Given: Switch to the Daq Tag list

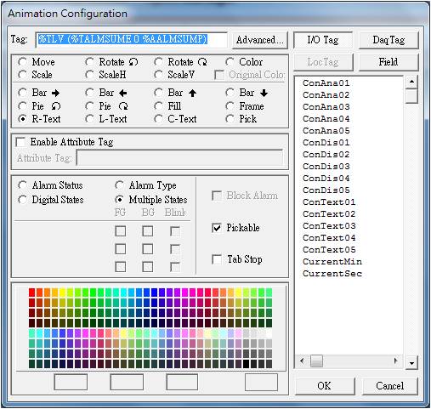Looking at the screenshot, I should coord(388,40).
